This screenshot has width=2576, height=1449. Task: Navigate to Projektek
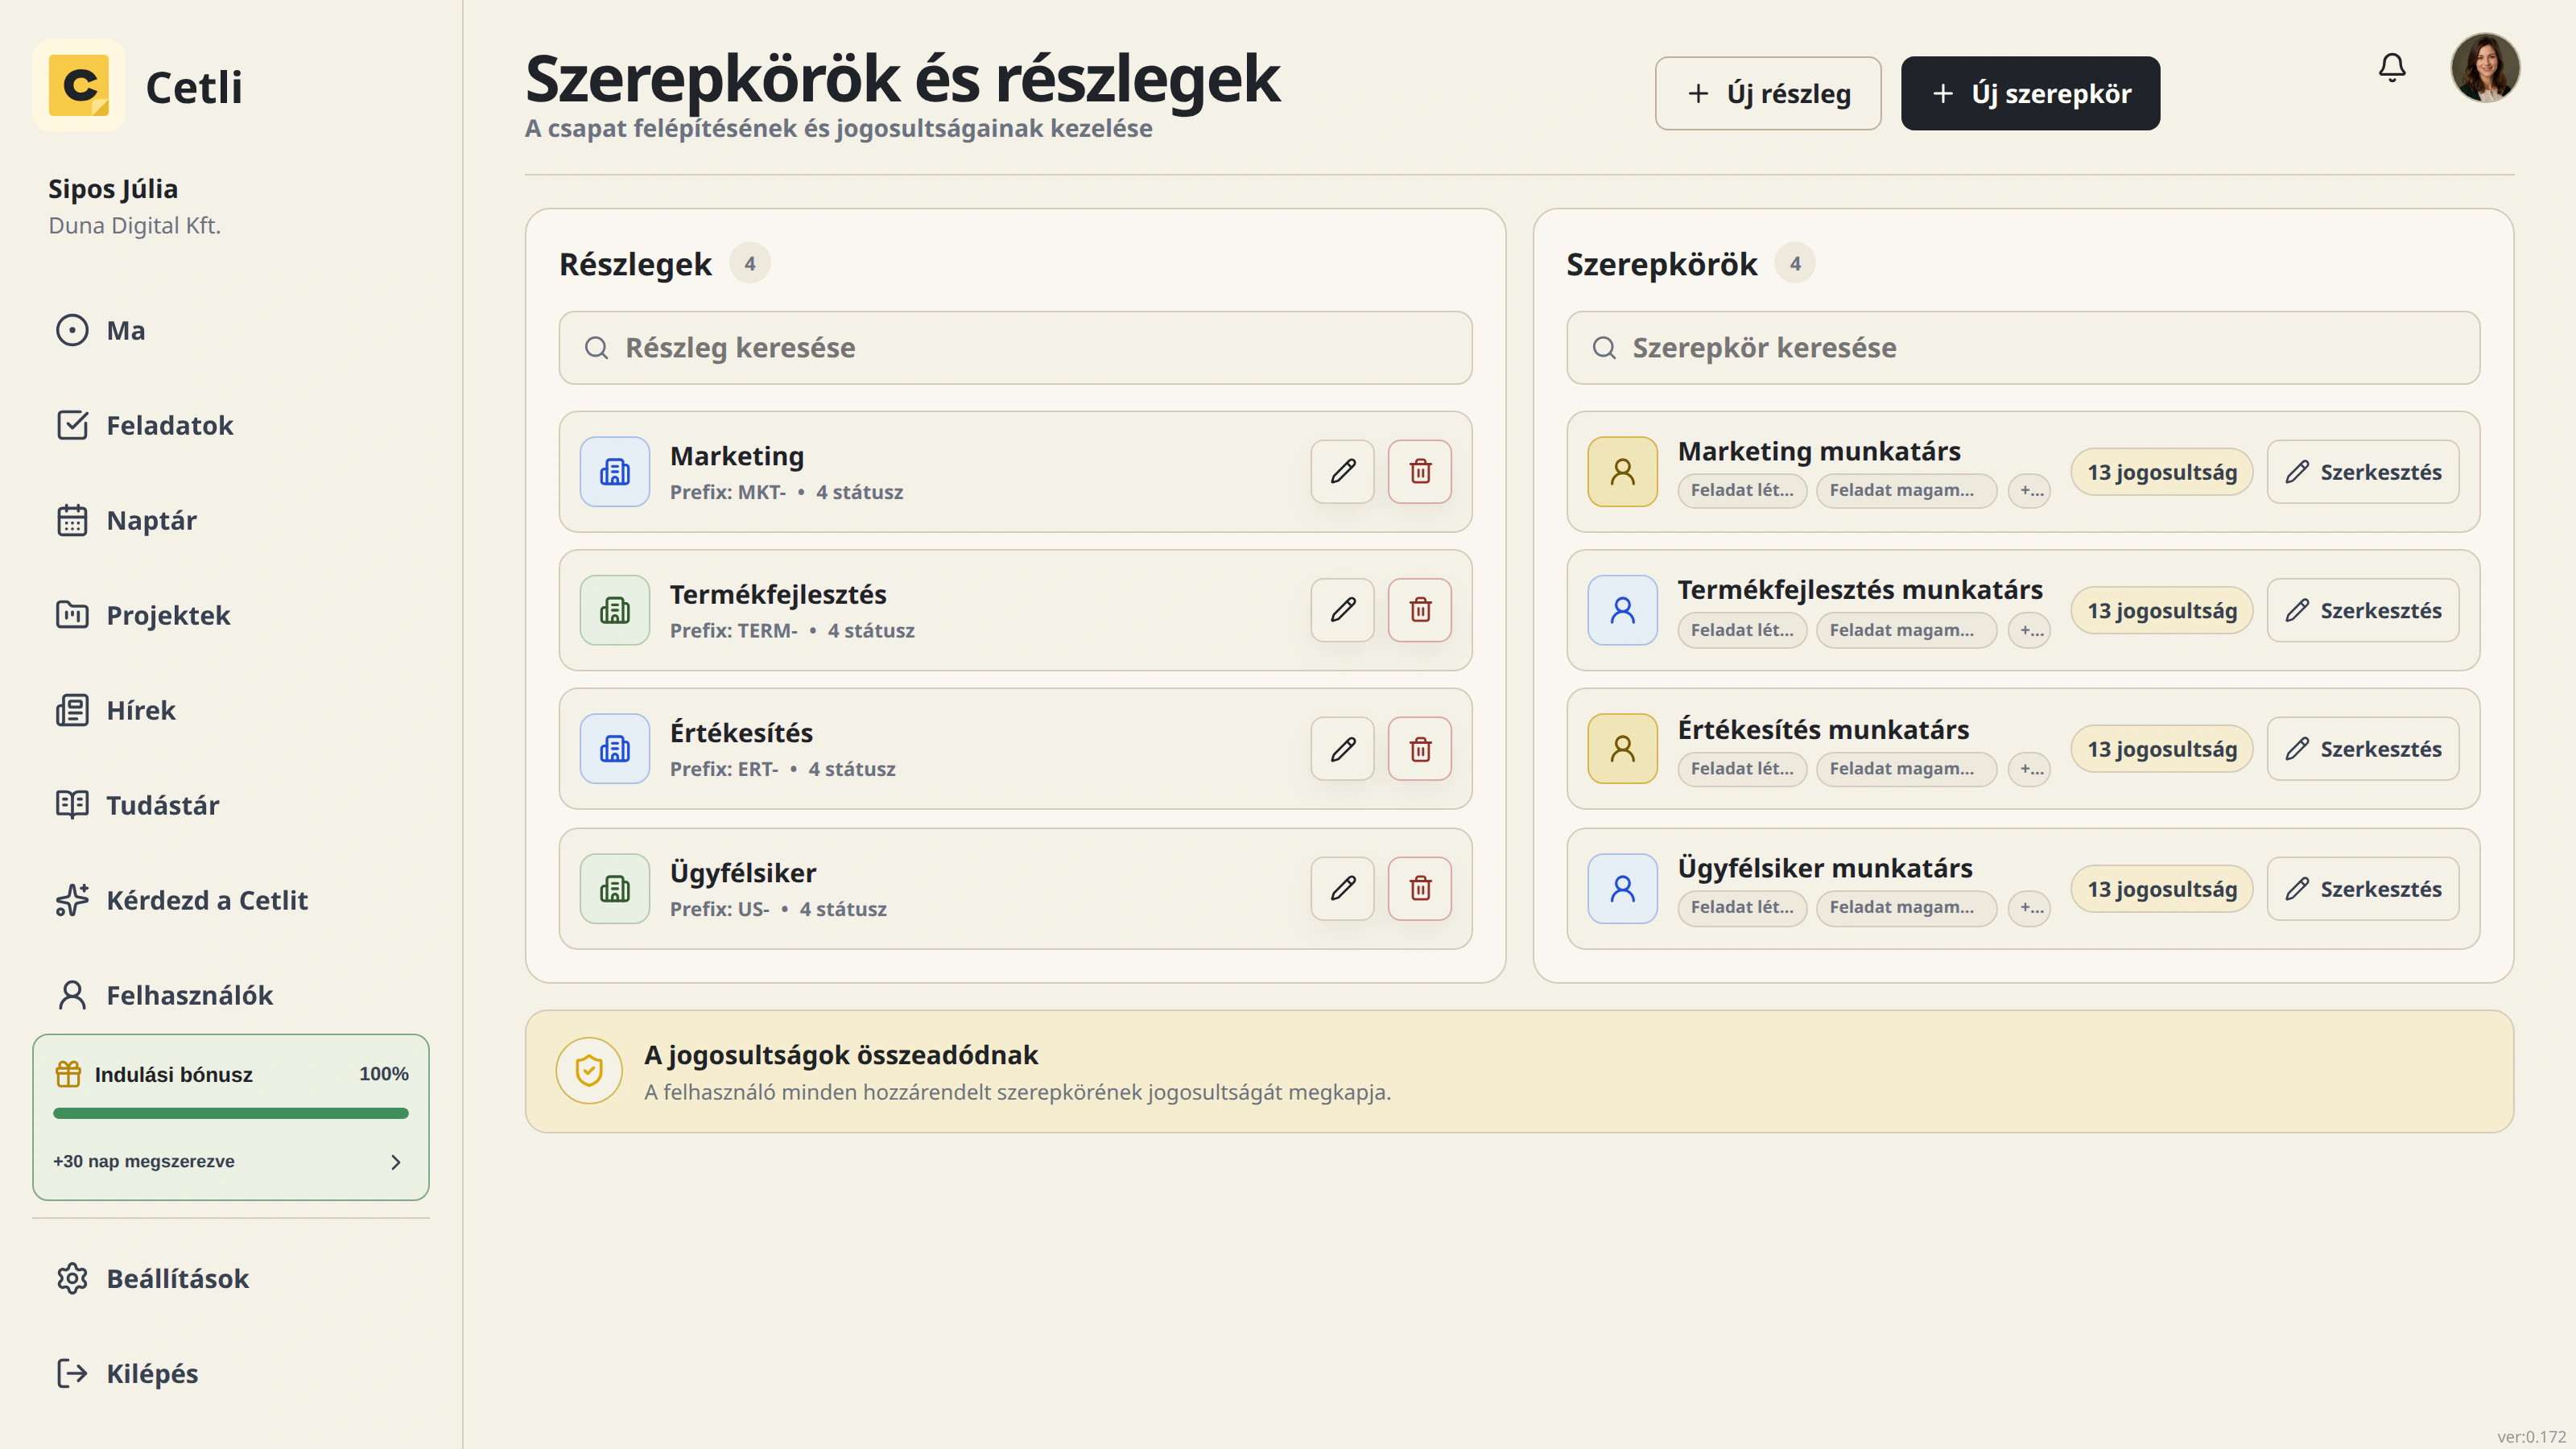pyautogui.click(x=230, y=615)
